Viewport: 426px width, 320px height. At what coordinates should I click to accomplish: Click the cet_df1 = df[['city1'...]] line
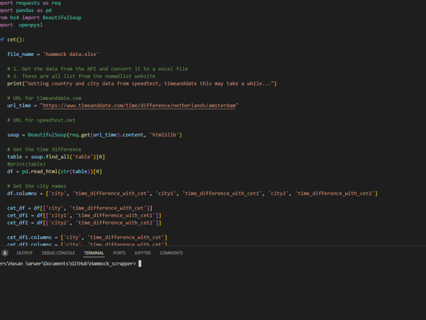click(84, 215)
